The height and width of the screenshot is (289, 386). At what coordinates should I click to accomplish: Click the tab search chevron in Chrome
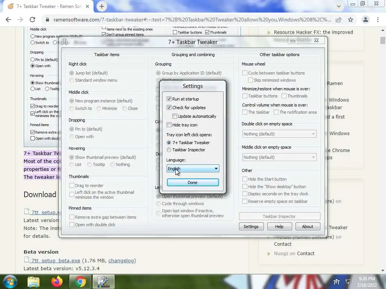coord(339,6)
